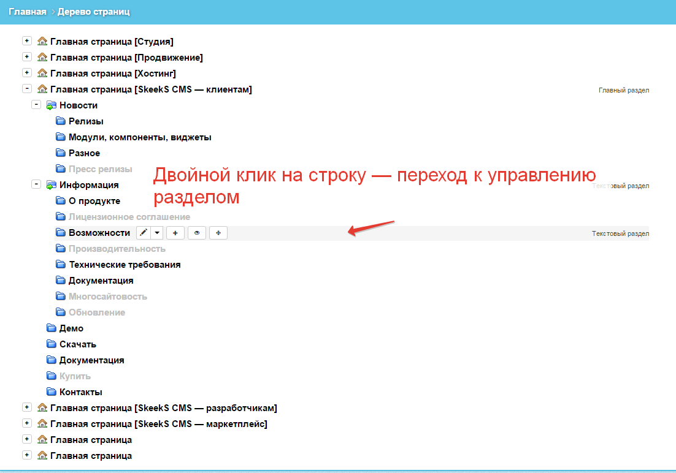Click the Контакты folder icon
Image resolution: width=676 pixels, height=473 pixels.
click(x=52, y=392)
